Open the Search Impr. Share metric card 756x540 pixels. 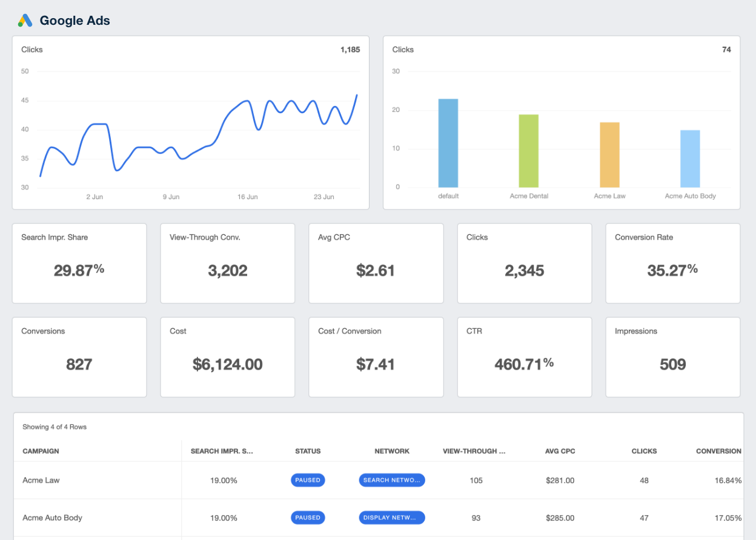(79, 263)
